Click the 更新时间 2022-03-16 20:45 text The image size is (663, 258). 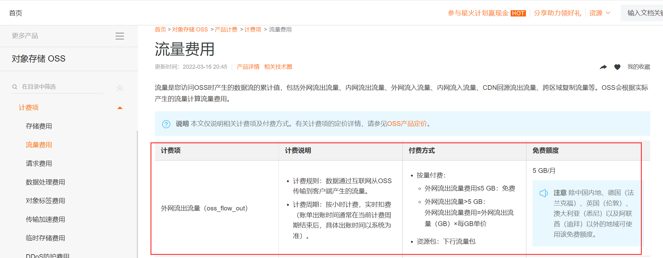191,67
